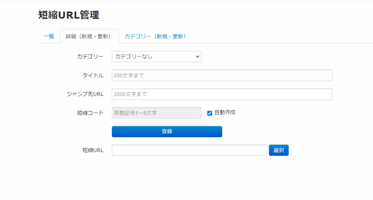
Task: Click the chevron arrow of the category select
Action: coord(197,57)
